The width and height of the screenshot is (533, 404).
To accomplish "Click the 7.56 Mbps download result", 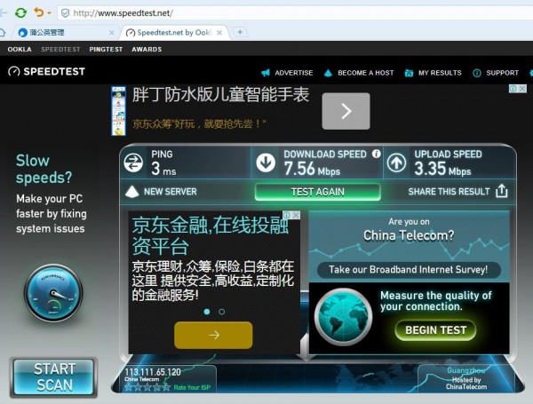I will (312, 169).
